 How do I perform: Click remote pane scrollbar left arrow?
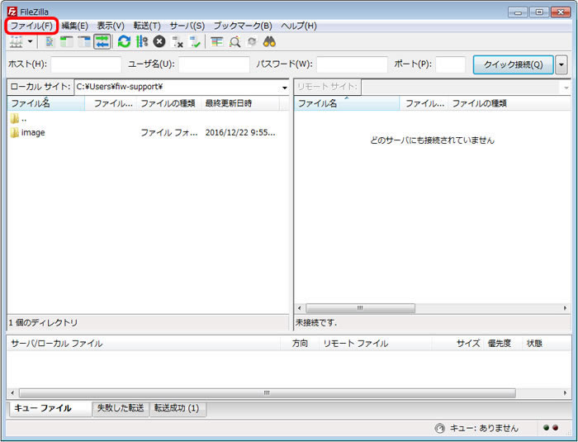point(299,308)
